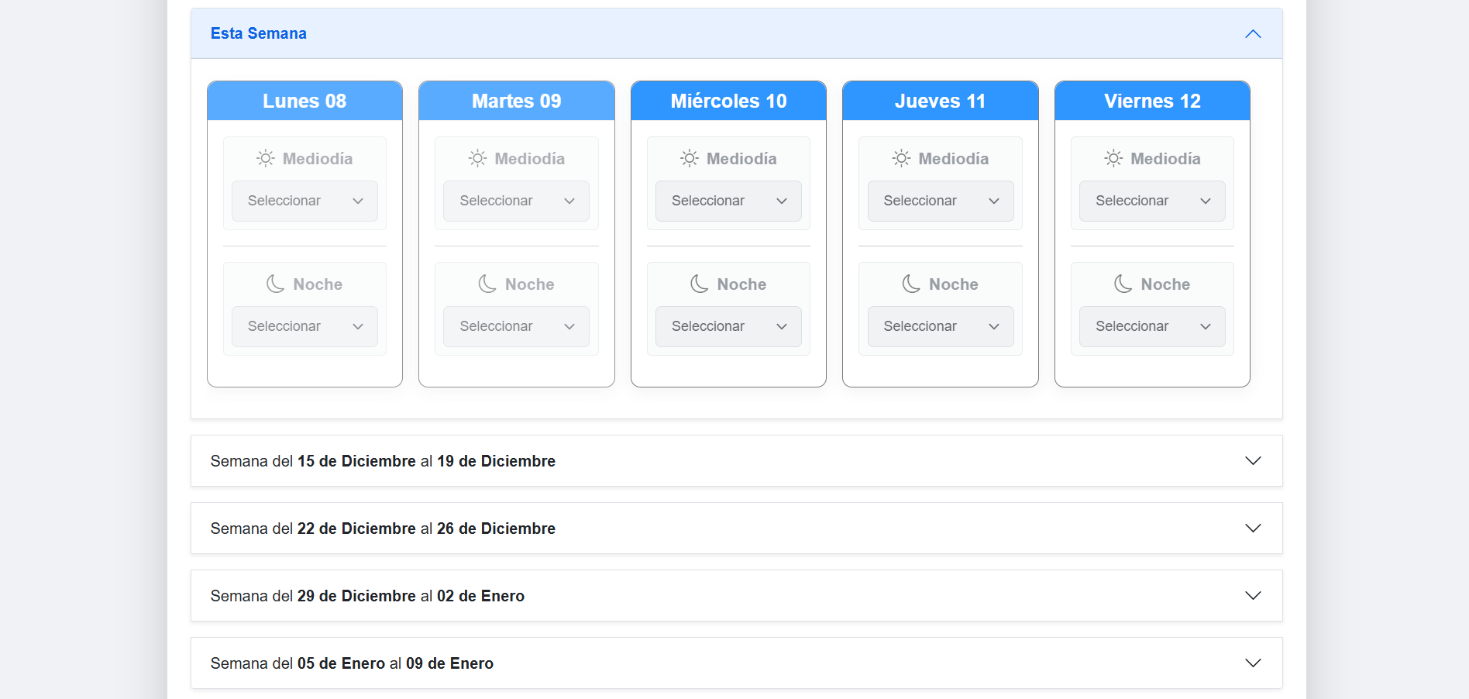Open Noche dropdown for Jueves 11
Viewport: 1469px width, 699px height.
pyautogui.click(x=940, y=326)
